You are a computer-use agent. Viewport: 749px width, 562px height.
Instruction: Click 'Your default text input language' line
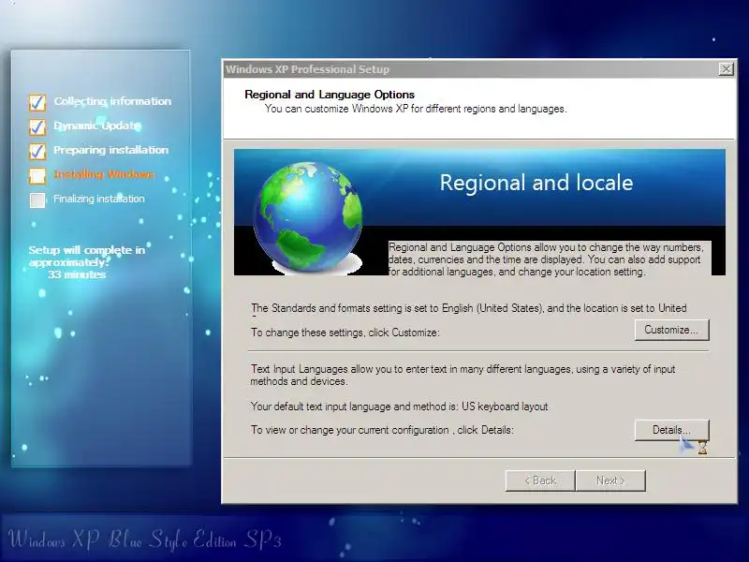pos(400,407)
